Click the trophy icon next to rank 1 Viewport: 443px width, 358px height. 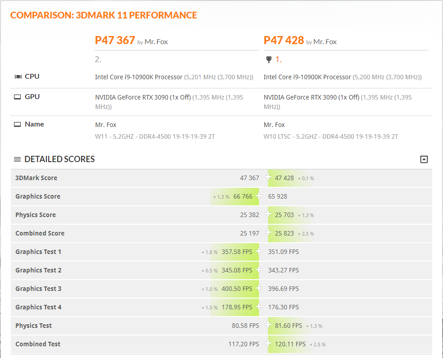tap(269, 59)
